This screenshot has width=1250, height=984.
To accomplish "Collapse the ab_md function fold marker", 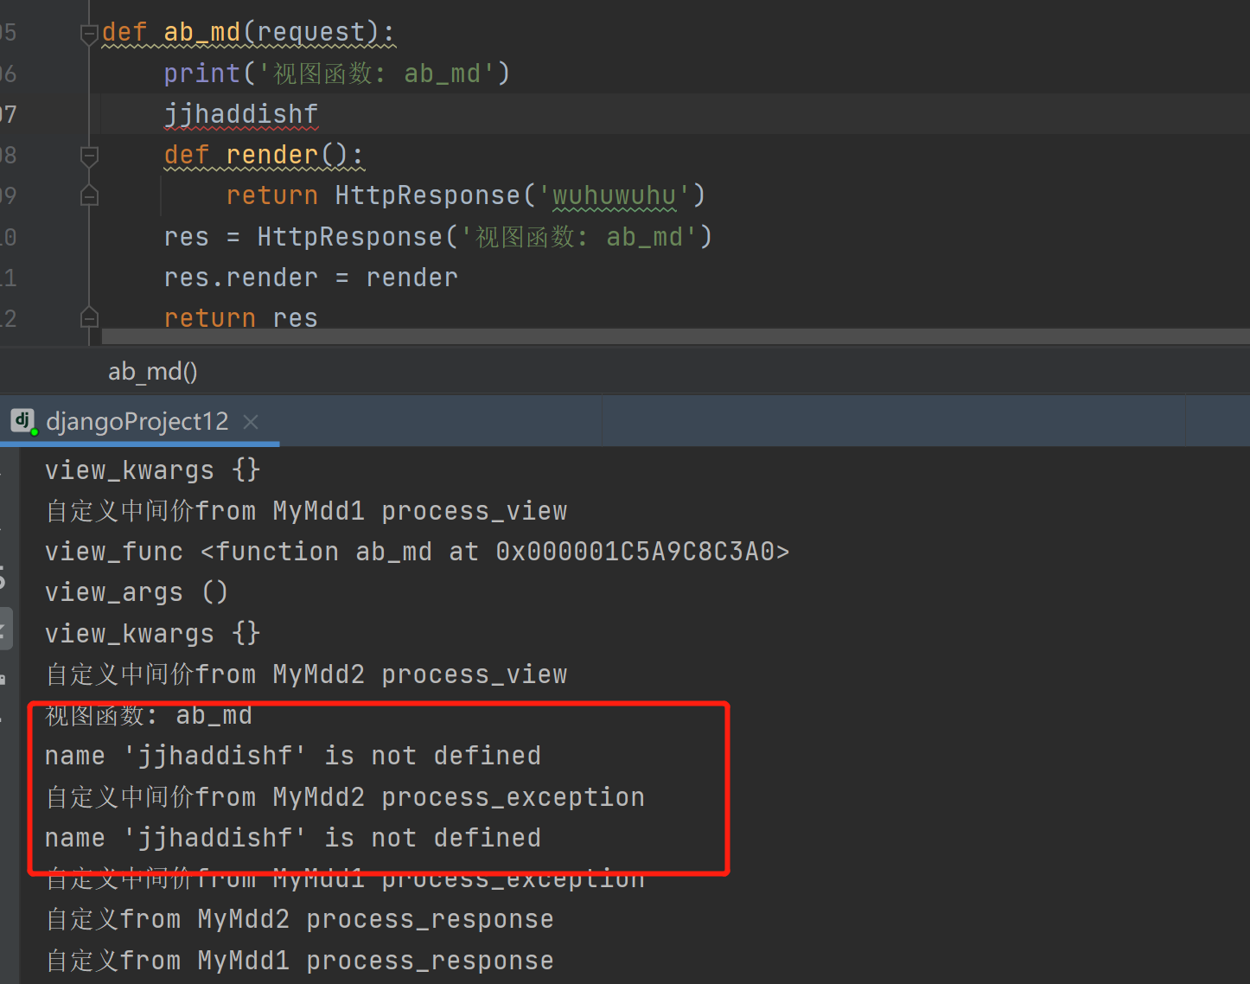I will (89, 34).
